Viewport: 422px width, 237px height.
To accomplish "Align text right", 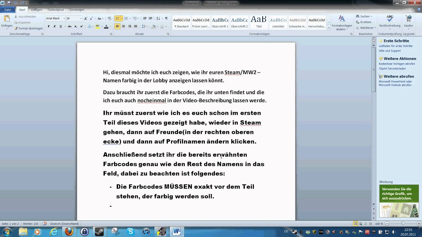I will (130, 26).
